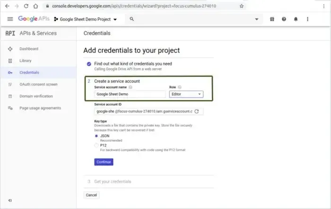Open the console settings kebab menu

pyautogui.click(x=307, y=19)
